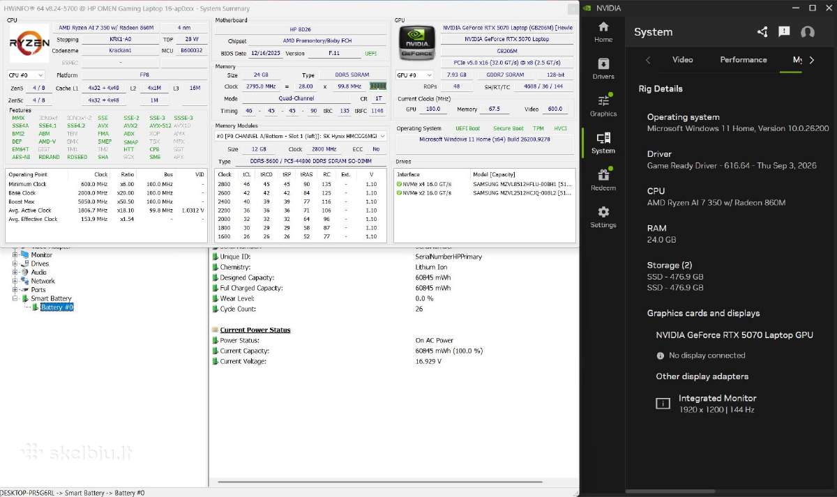
Task: Open Drivers in NVIDIA app sidebar
Action: point(603,69)
